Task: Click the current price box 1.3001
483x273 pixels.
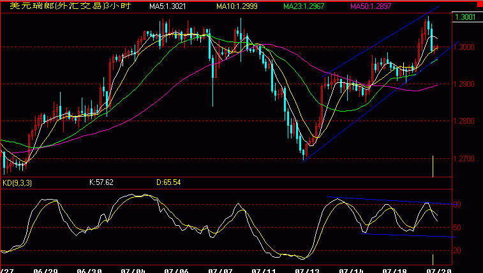Action: point(466,17)
